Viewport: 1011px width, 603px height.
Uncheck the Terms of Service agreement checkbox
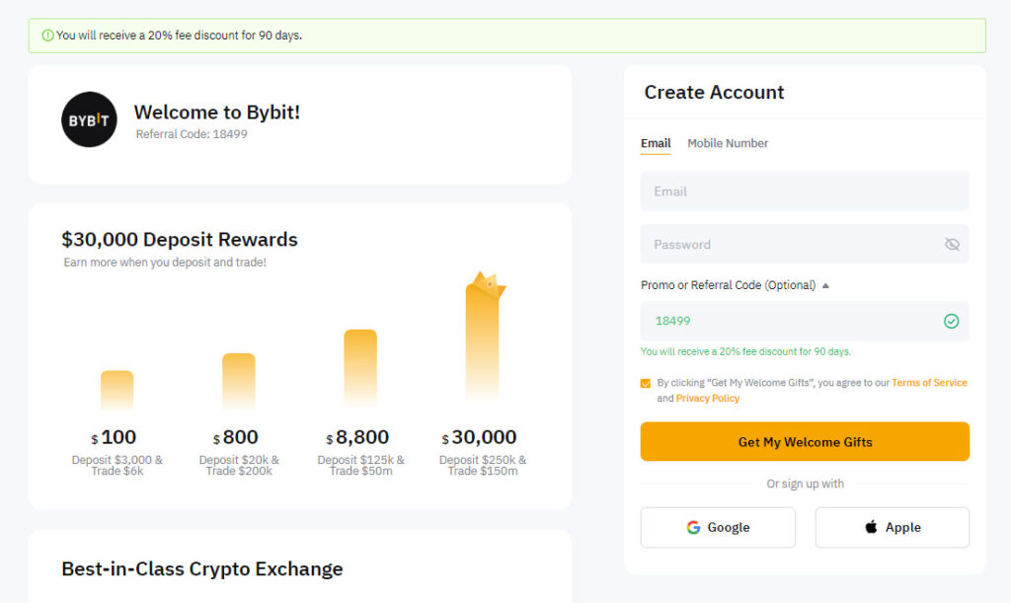[x=646, y=383]
